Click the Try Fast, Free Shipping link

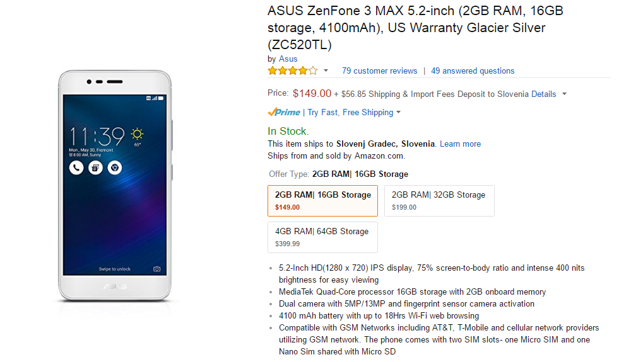pos(350,112)
